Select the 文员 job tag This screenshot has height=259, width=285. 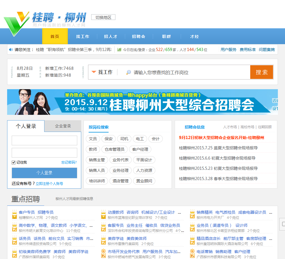[x=93, y=139]
